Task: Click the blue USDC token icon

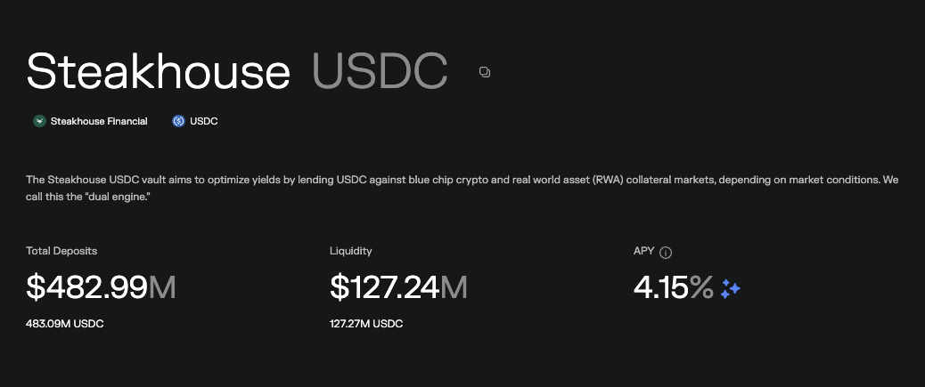Action: tap(178, 121)
